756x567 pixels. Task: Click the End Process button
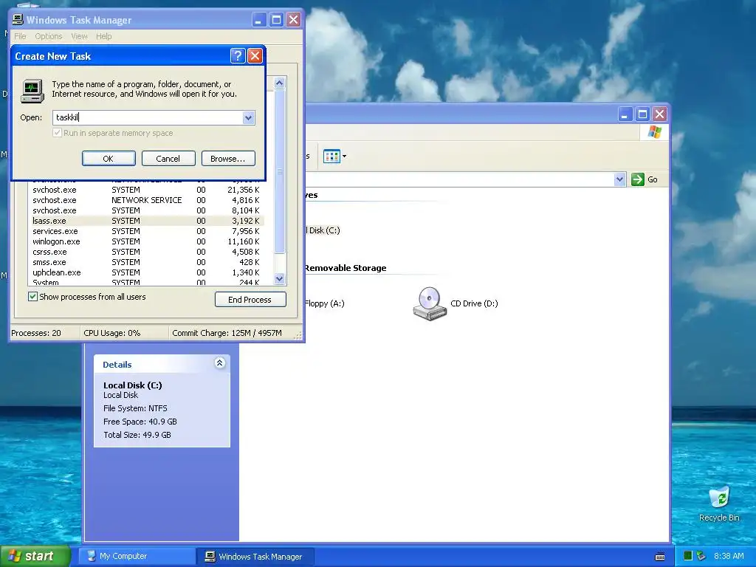coord(250,300)
